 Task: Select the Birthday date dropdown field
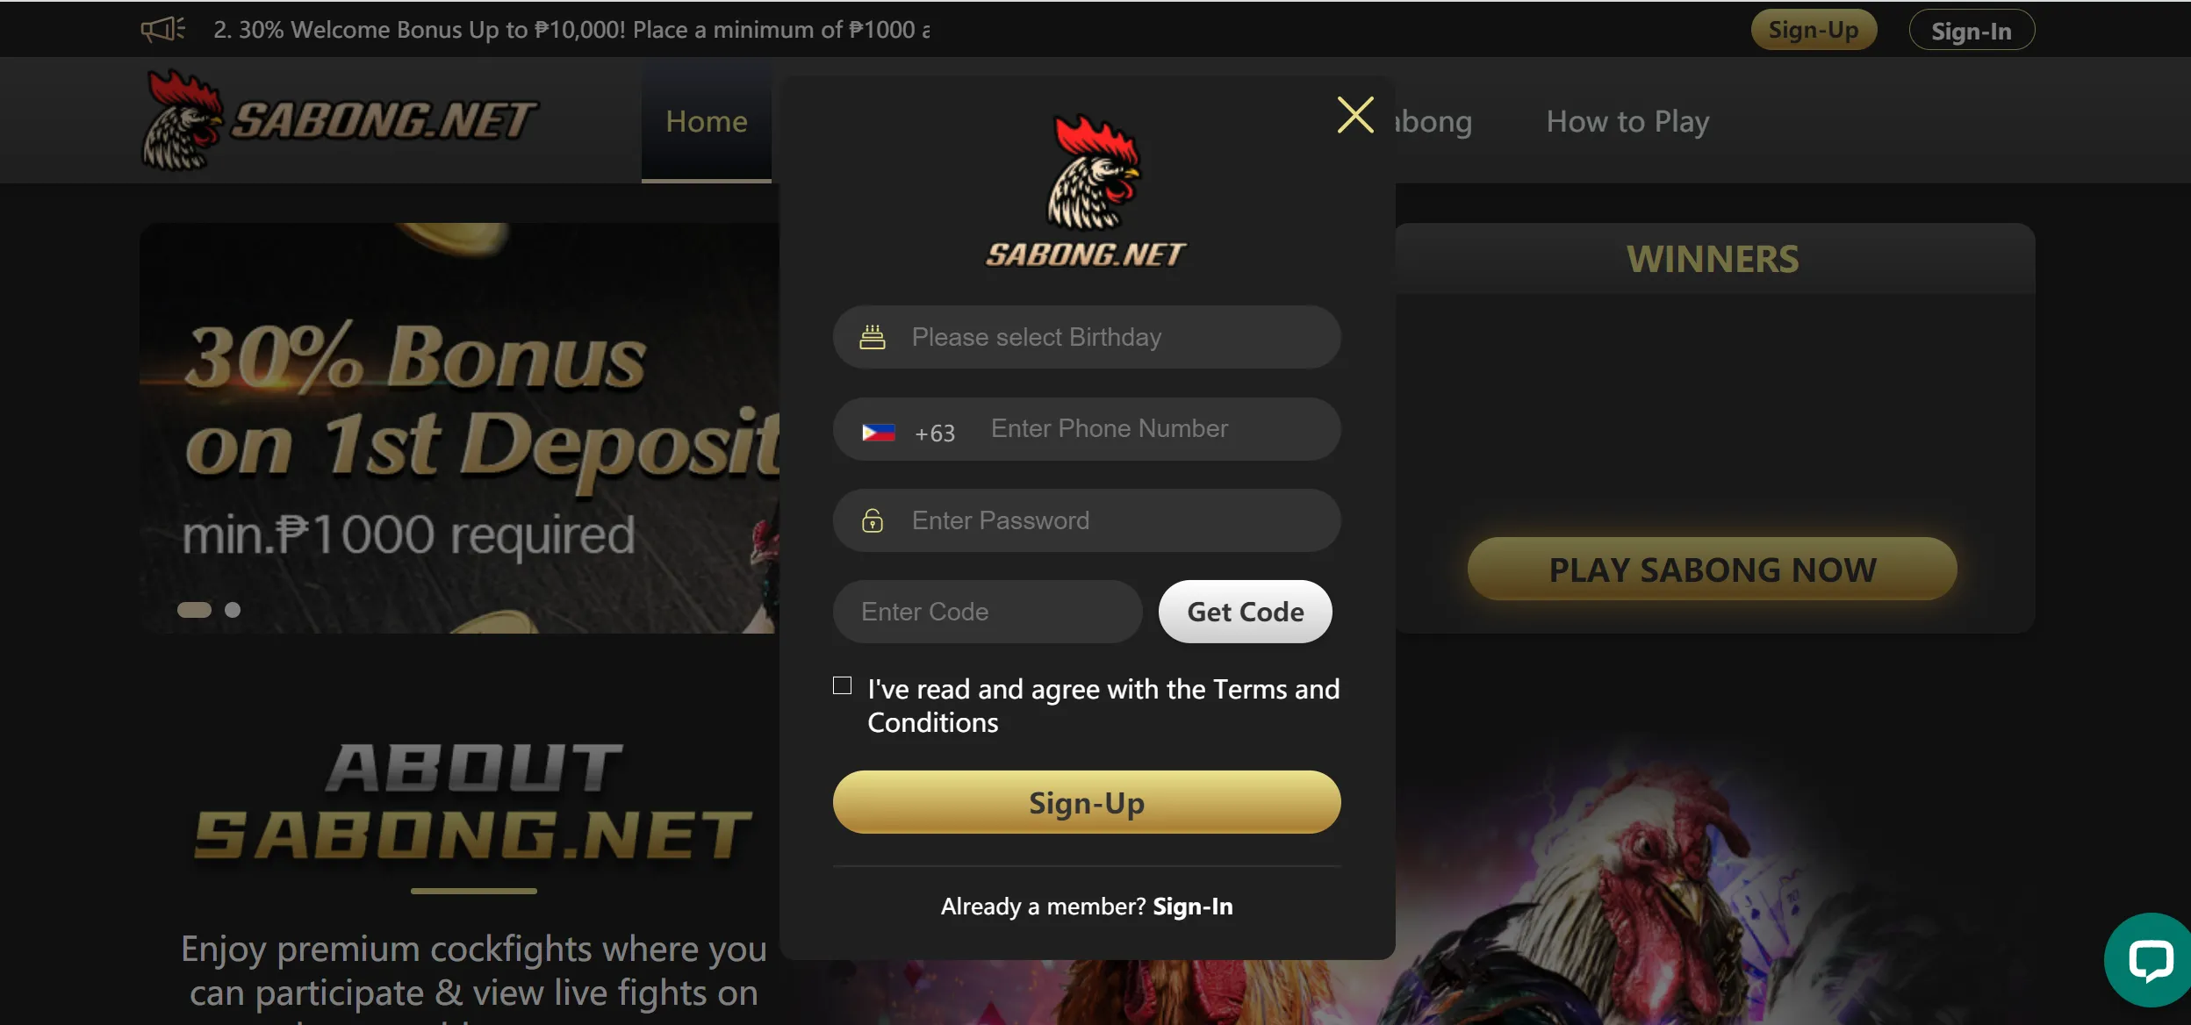1087,336
